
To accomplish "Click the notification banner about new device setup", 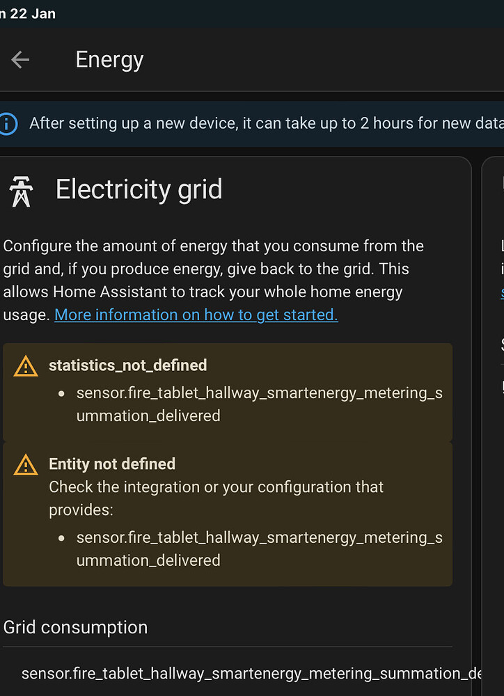I will [x=252, y=123].
